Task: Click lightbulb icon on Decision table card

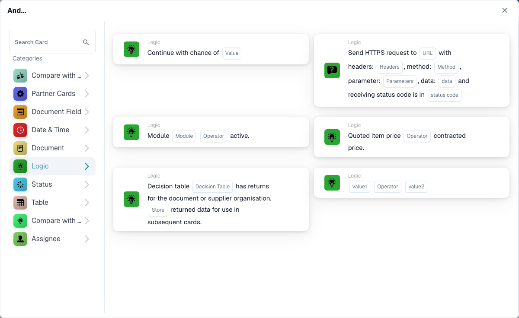Action: pos(131,199)
